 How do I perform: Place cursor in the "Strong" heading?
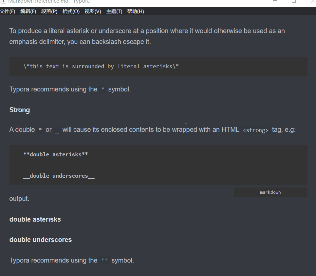[20, 110]
